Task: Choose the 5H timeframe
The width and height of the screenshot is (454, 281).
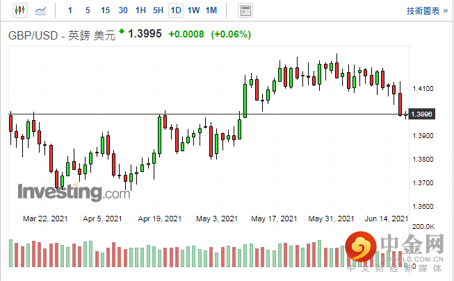Action: coord(158,10)
